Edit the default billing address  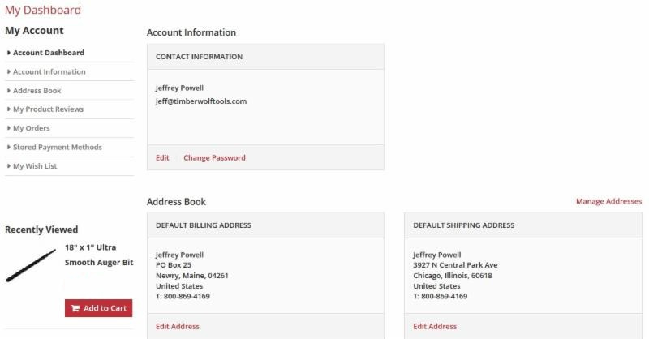coord(177,327)
